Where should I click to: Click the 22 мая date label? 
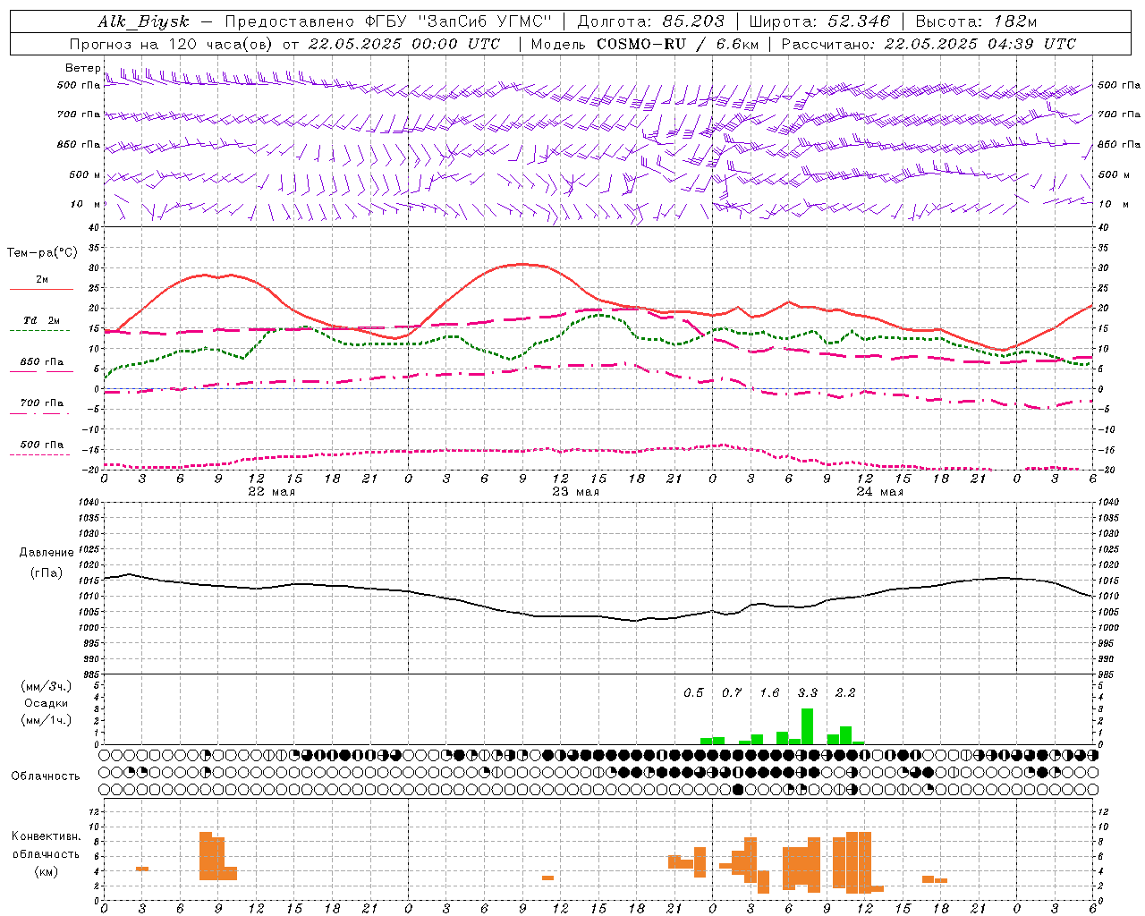(x=271, y=492)
